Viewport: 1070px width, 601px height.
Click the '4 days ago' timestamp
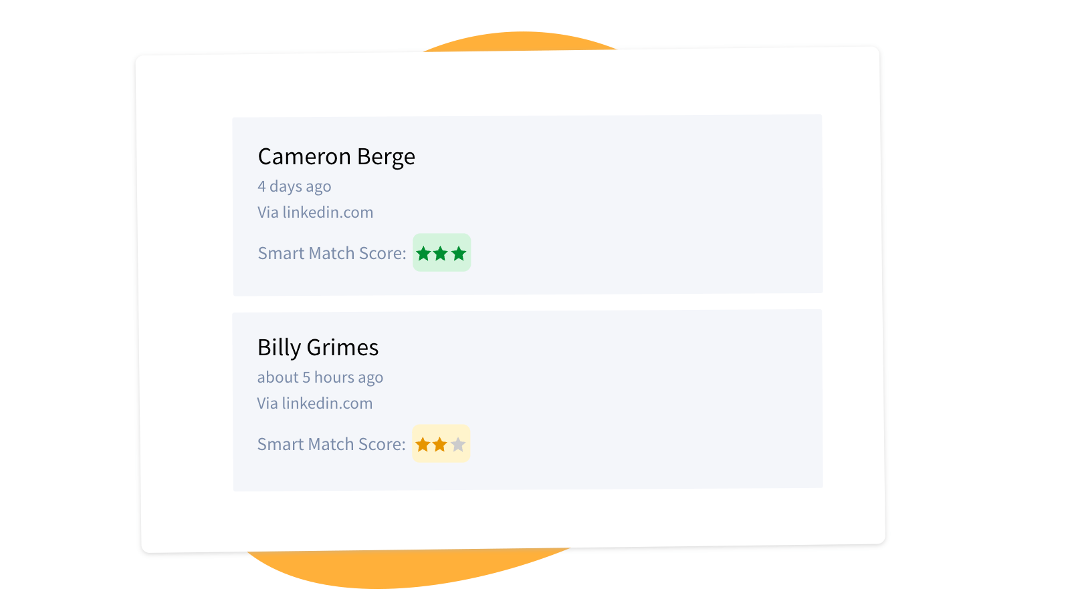pyautogui.click(x=294, y=186)
